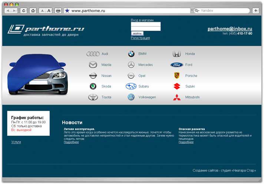The height and width of the screenshot is (184, 264).
Task: Select the Nissan logo
Action: 93,76
